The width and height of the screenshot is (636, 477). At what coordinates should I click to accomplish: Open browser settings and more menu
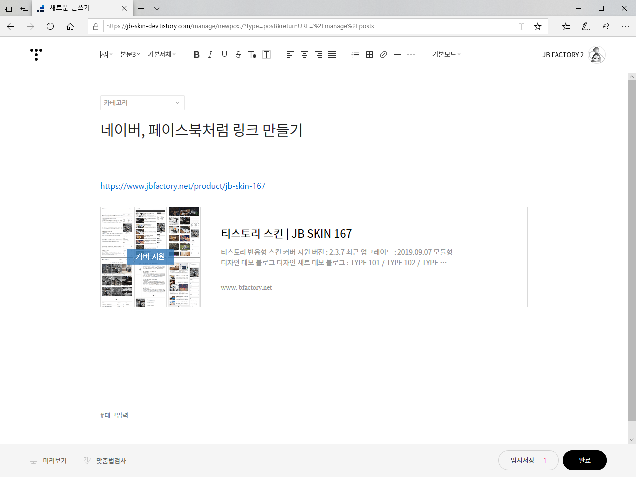tap(625, 26)
